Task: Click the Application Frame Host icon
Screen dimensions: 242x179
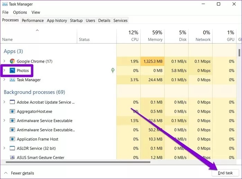Action: point(12,139)
